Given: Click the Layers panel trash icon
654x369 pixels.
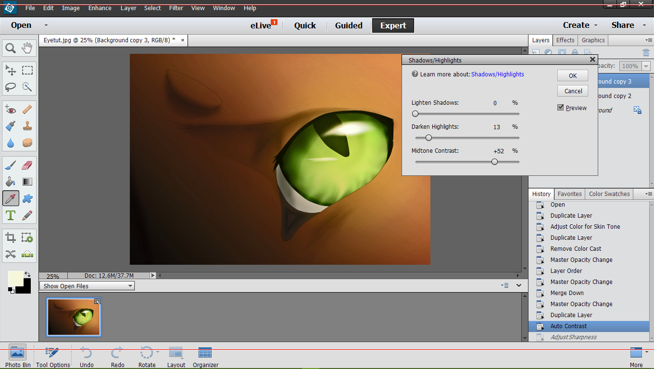Looking at the screenshot, I should 646,53.
